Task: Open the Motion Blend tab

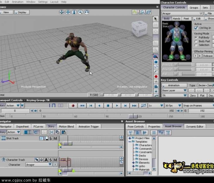Action: pos(66,127)
